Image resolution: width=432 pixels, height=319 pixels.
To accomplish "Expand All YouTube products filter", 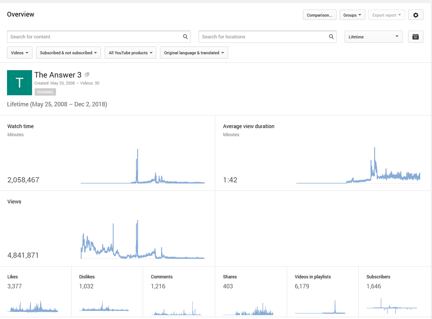I will 130,53.
